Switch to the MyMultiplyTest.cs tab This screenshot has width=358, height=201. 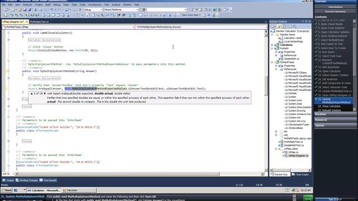pos(39,22)
